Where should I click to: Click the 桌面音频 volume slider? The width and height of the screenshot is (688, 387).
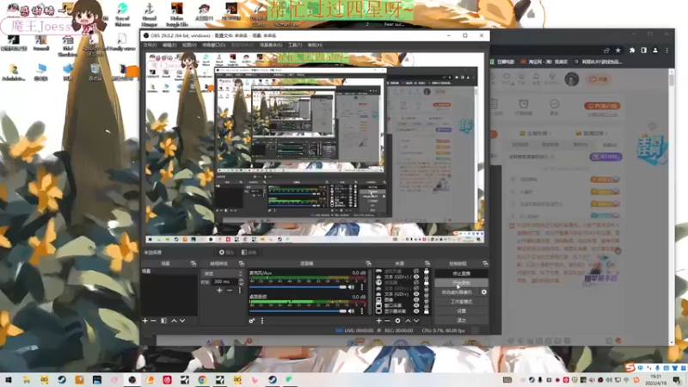point(298,311)
